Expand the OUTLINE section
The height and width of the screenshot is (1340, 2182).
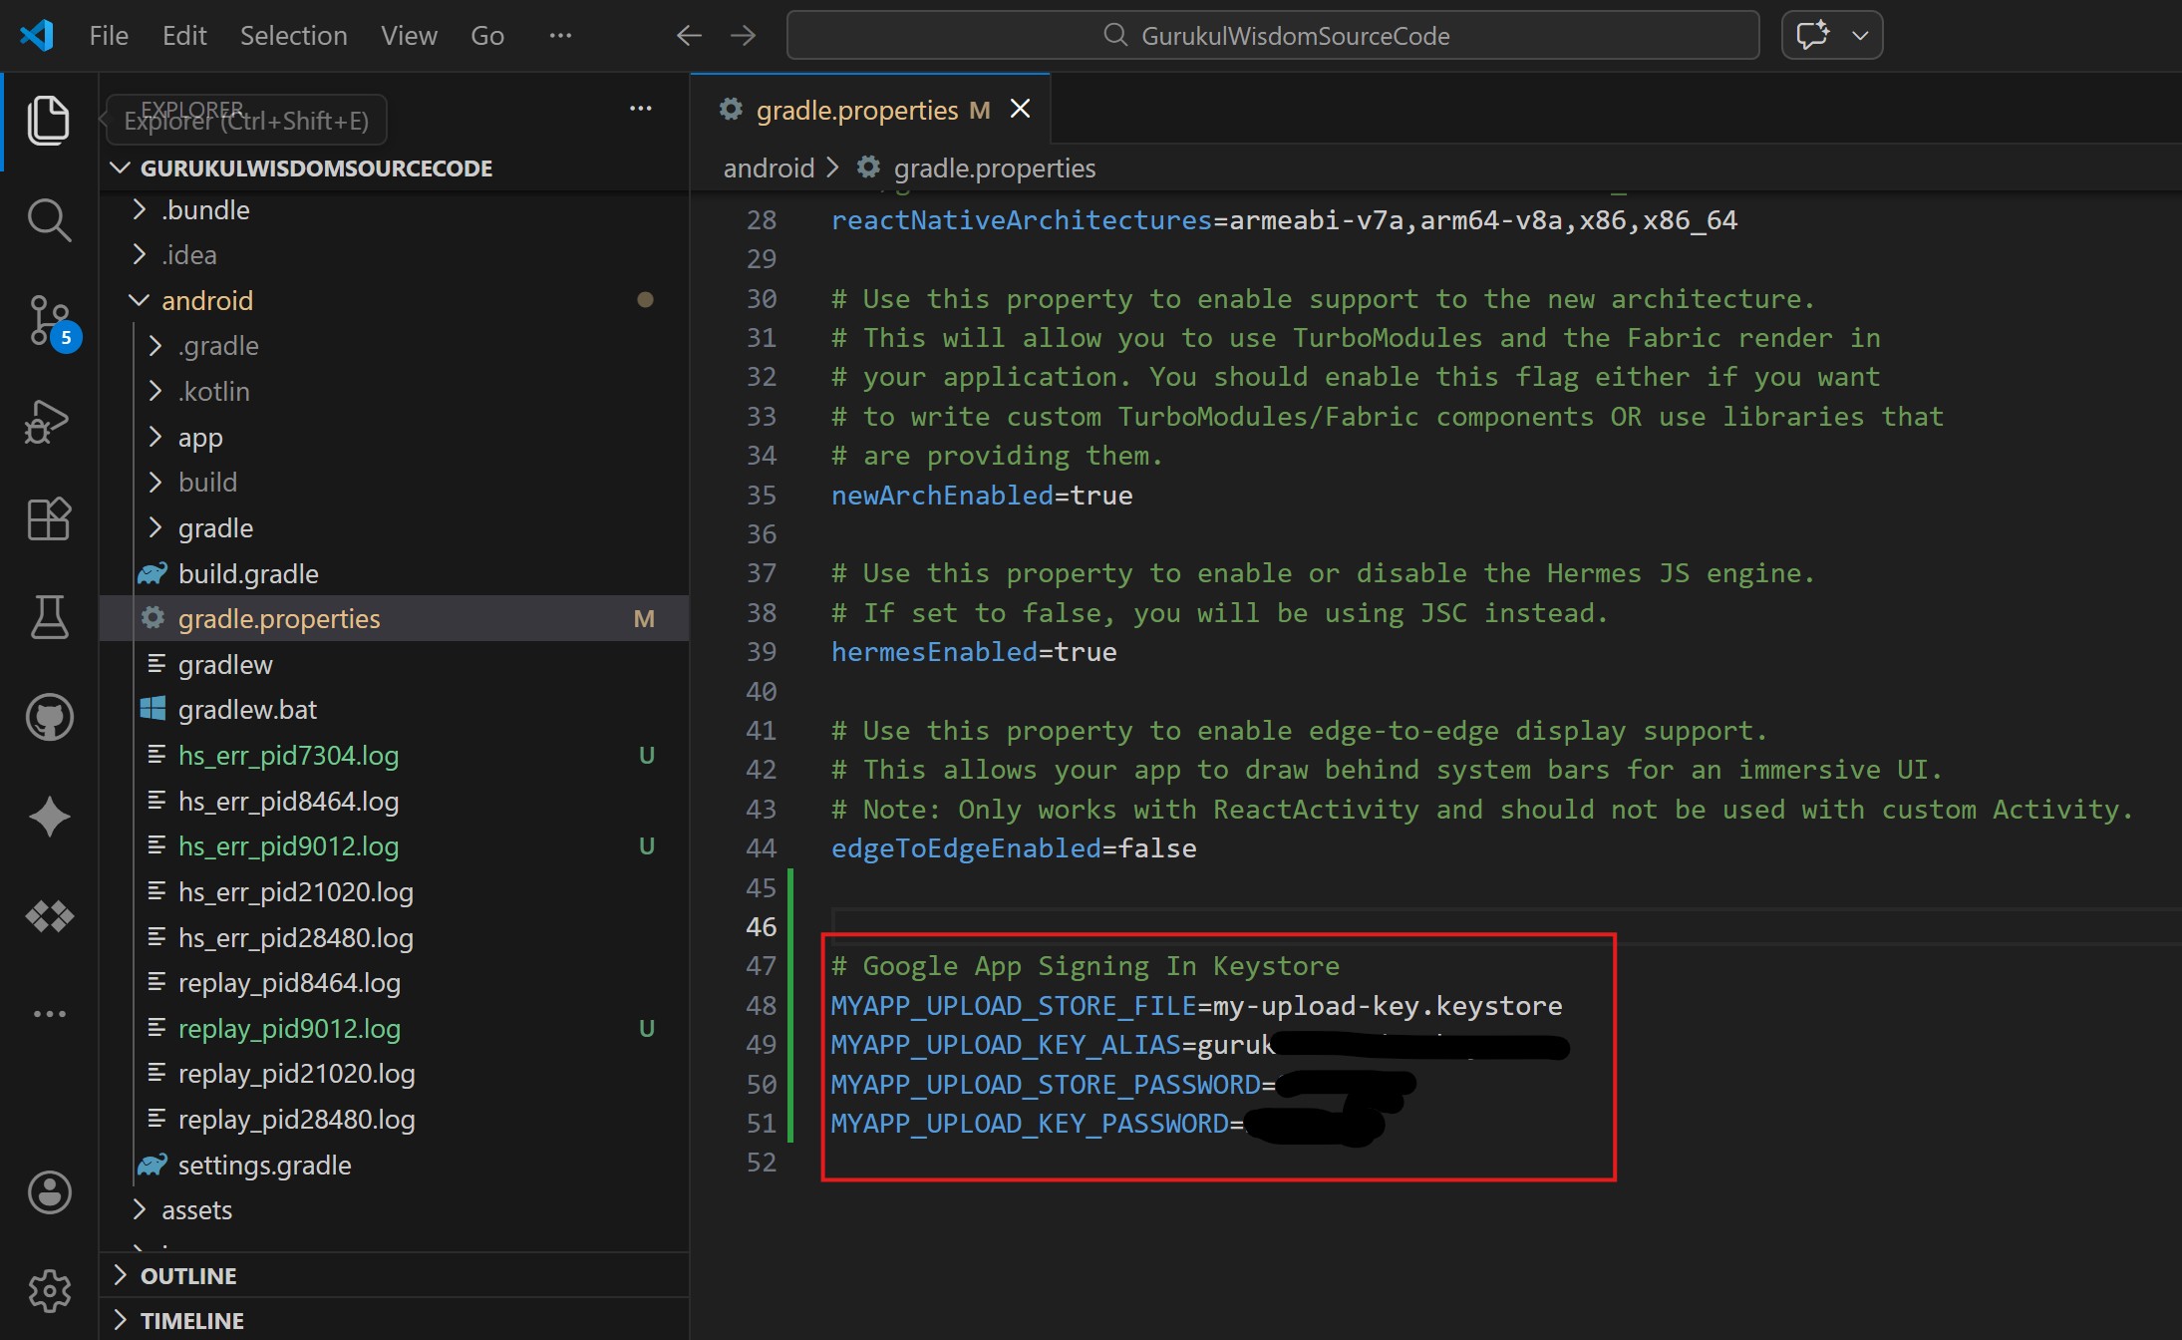point(188,1276)
